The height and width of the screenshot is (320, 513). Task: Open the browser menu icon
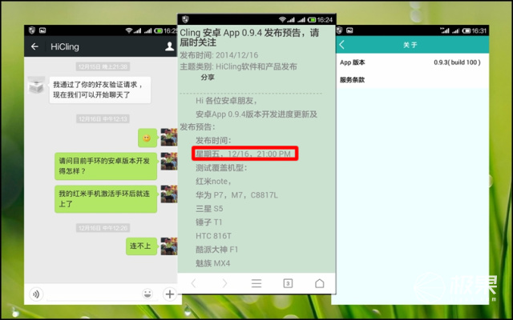(x=256, y=283)
